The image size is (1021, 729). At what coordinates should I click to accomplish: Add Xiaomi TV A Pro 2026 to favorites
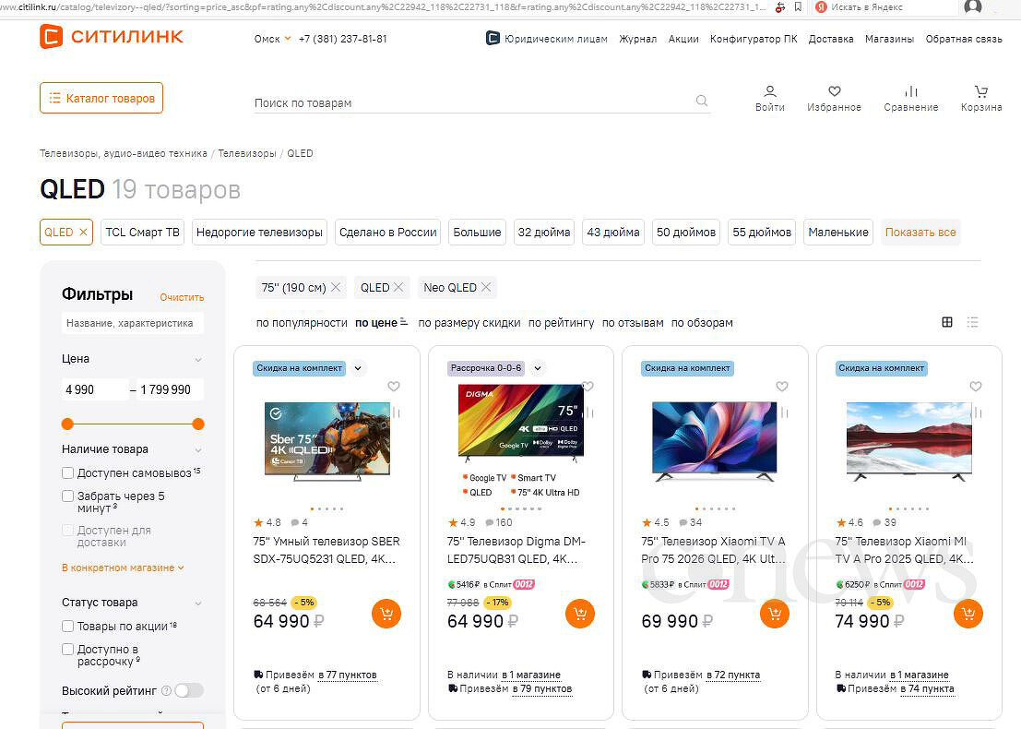(782, 387)
